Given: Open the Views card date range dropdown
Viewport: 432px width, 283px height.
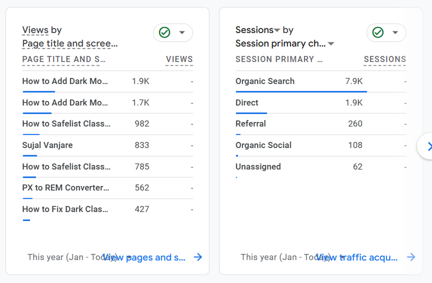Looking at the screenshot, I should point(129,257).
